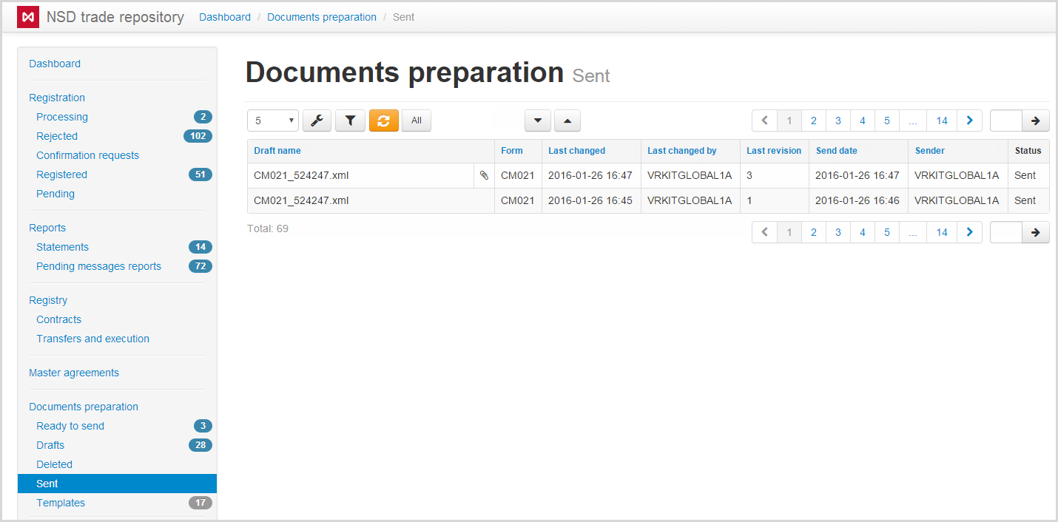Click the All button in the toolbar
The height and width of the screenshot is (522, 1058).
[417, 121]
